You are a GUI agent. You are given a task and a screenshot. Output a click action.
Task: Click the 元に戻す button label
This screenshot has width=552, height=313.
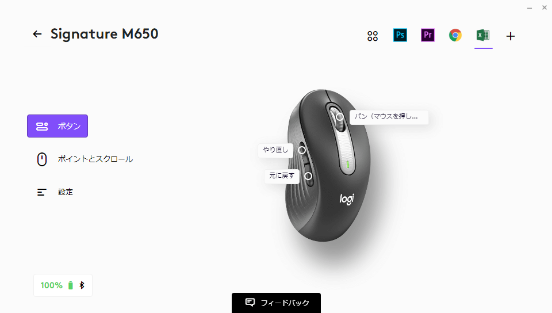point(282,175)
